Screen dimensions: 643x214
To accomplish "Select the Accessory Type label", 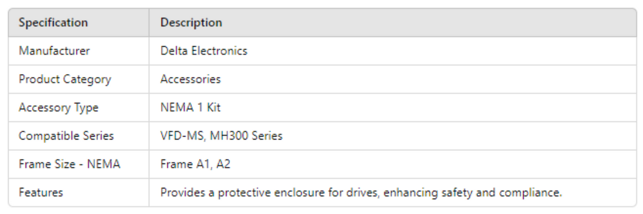I will (58, 108).
